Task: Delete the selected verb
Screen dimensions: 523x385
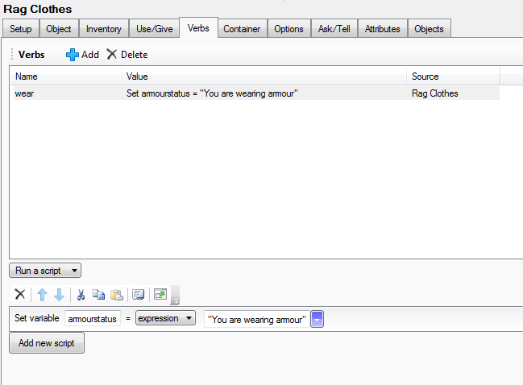Action: [x=127, y=54]
